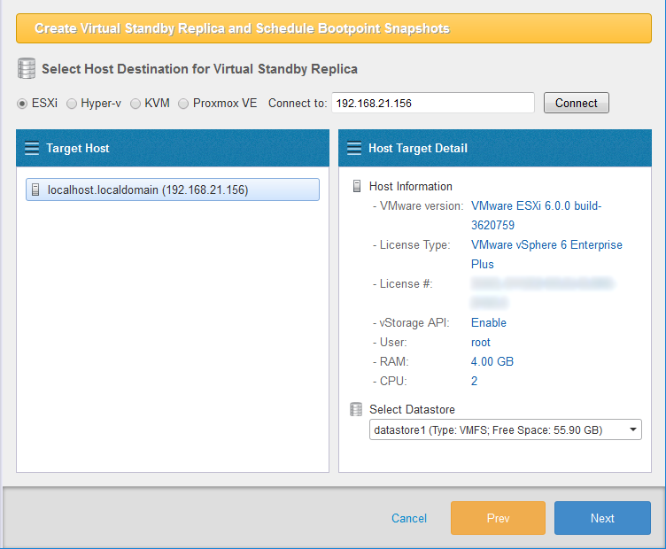Click the Host Target Detail menu icon
The width and height of the screenshot is (666, 549).
coord(354,148)
